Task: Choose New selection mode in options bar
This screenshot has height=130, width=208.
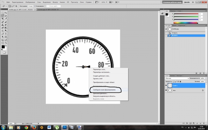Action: click(10, 6)
